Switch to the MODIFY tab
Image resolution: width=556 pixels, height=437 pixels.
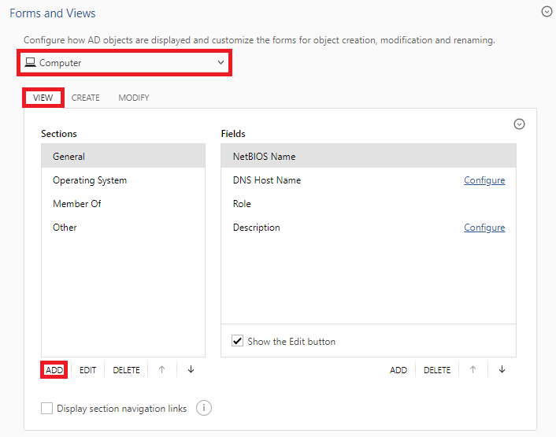pyautogui.click(x=134, y=98)
